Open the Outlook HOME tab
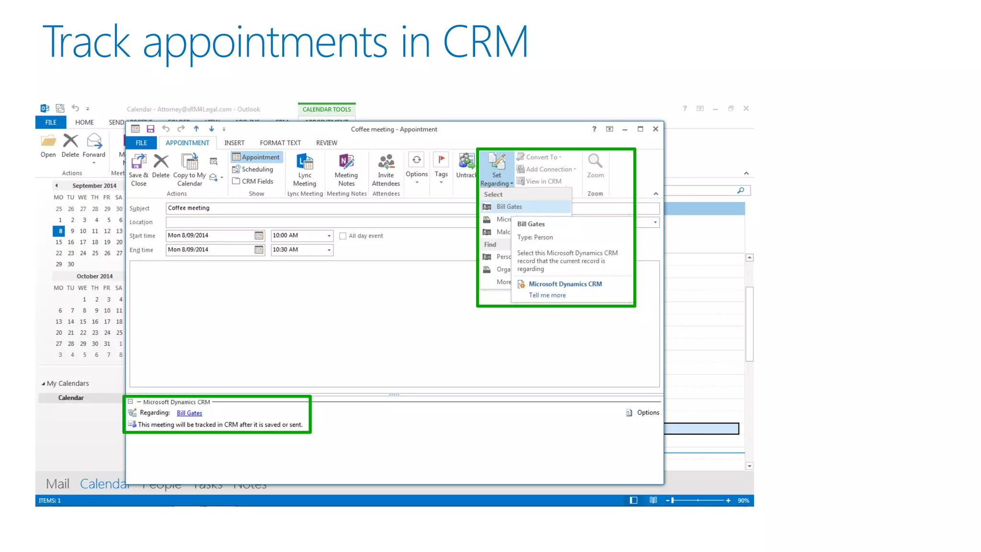The width and height of the screenshot is (981, 552). click(84, 122)
